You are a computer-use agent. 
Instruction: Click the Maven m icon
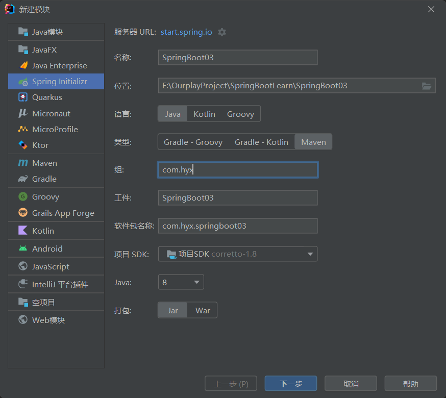click(23, 163)
